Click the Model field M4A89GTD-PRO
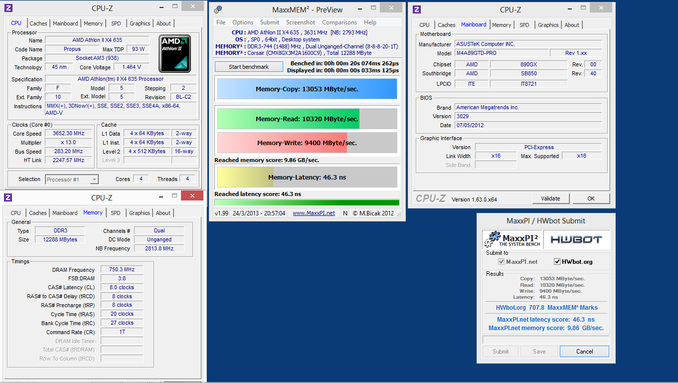The image size is (678, 383). (x=501, y=53)
